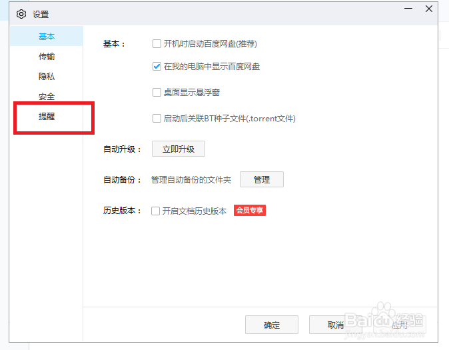The width and height of the screenshot is (449, 350).
Task: Uncheck 在我的电脑中显示百度网盘
Action: [x=157, y=67]
